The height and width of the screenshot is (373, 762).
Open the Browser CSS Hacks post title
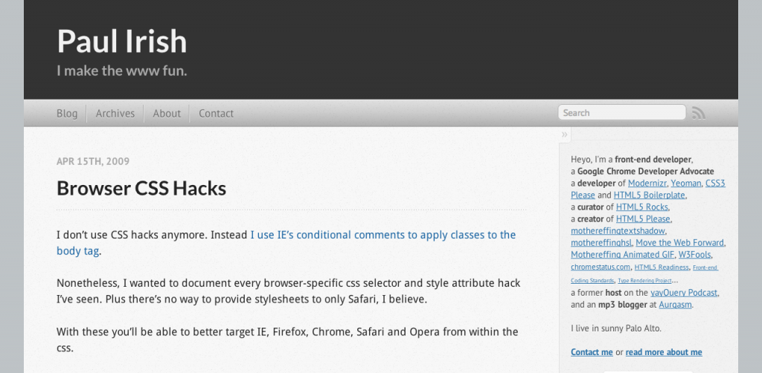[141, 188]
